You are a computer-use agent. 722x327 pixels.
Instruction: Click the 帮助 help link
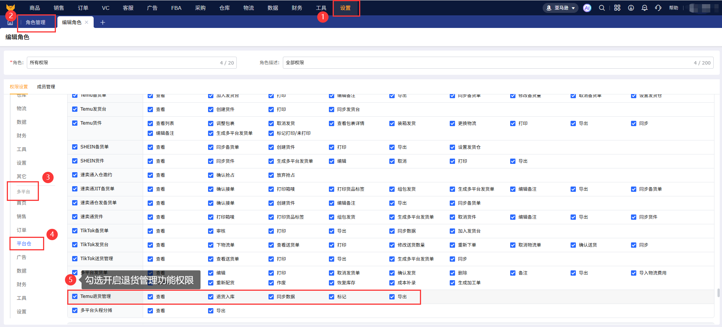(x=674, y=8)
